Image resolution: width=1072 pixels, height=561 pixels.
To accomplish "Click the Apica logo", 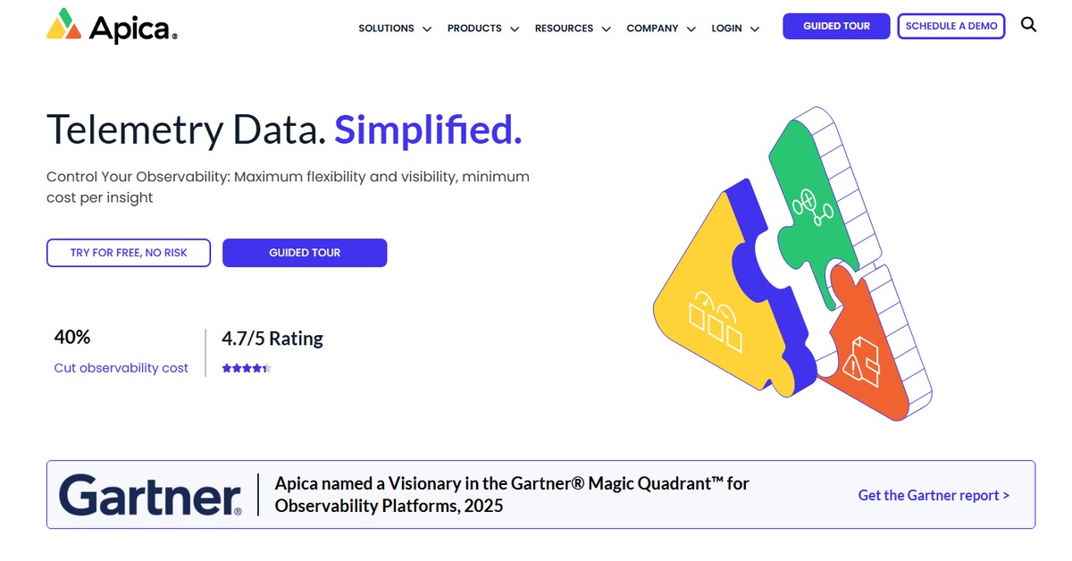I will pyautogui.click(x=112, y=26).
